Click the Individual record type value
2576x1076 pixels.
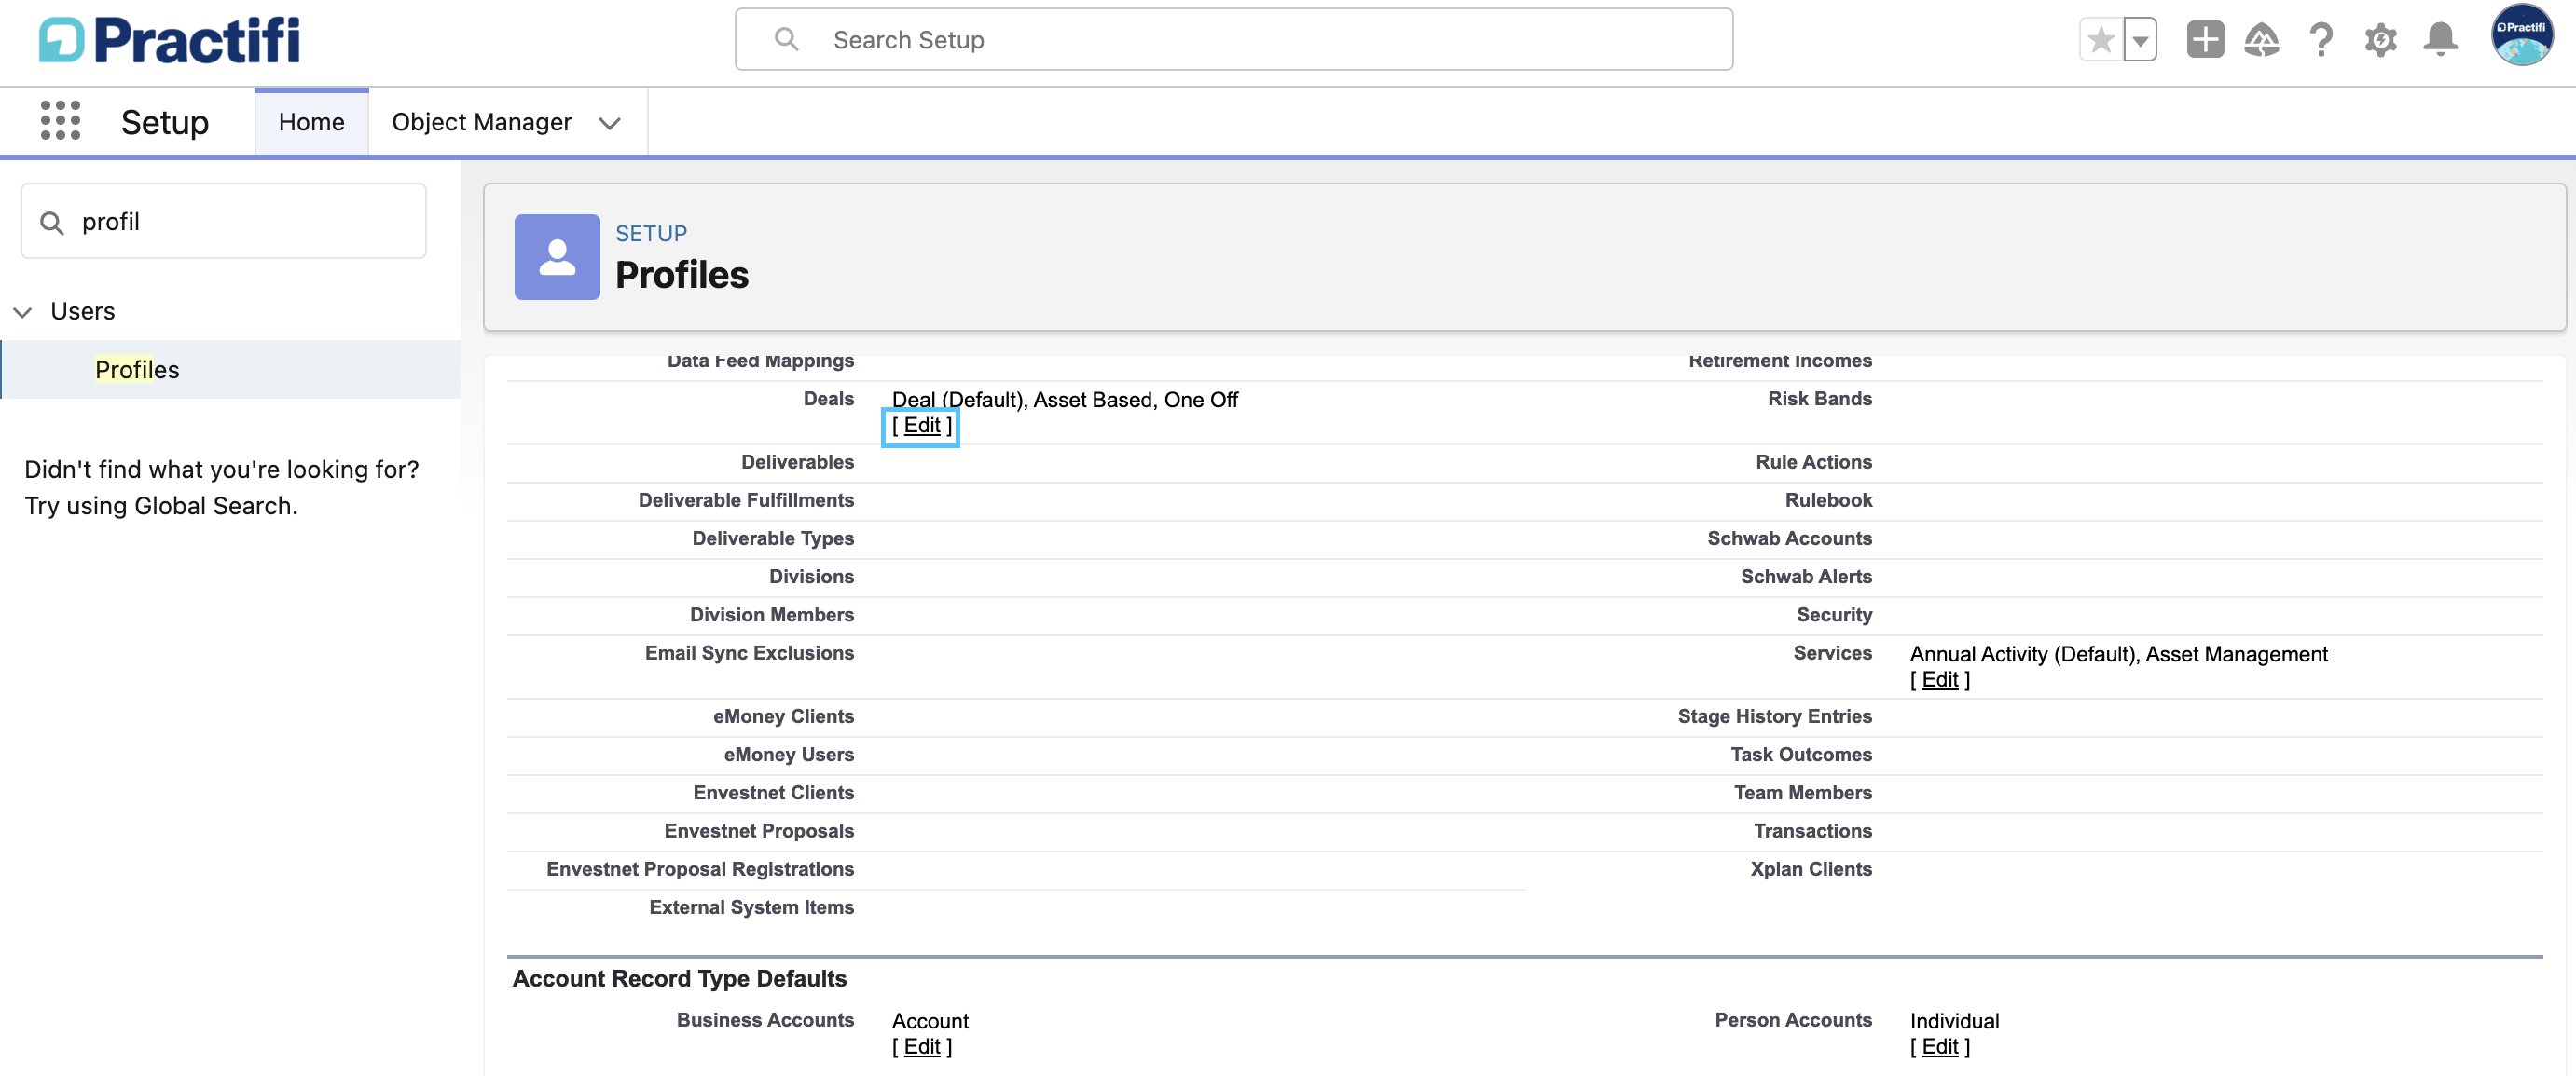pyautogui.click(x=1954, y=1021)
